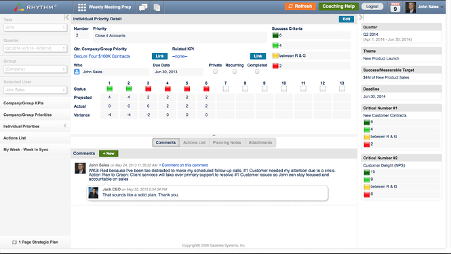Switch to the Actions List tab
The width and height of the screenshot is (451, 254).
pos(194,142)
